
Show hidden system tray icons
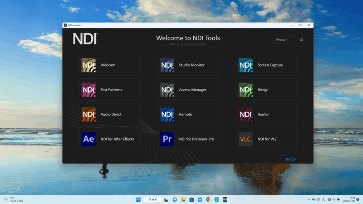tap(309, 199)
